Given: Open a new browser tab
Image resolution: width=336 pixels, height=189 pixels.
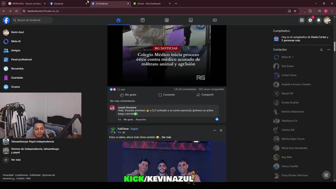Looking at the screenshot, I should [176, 4].
